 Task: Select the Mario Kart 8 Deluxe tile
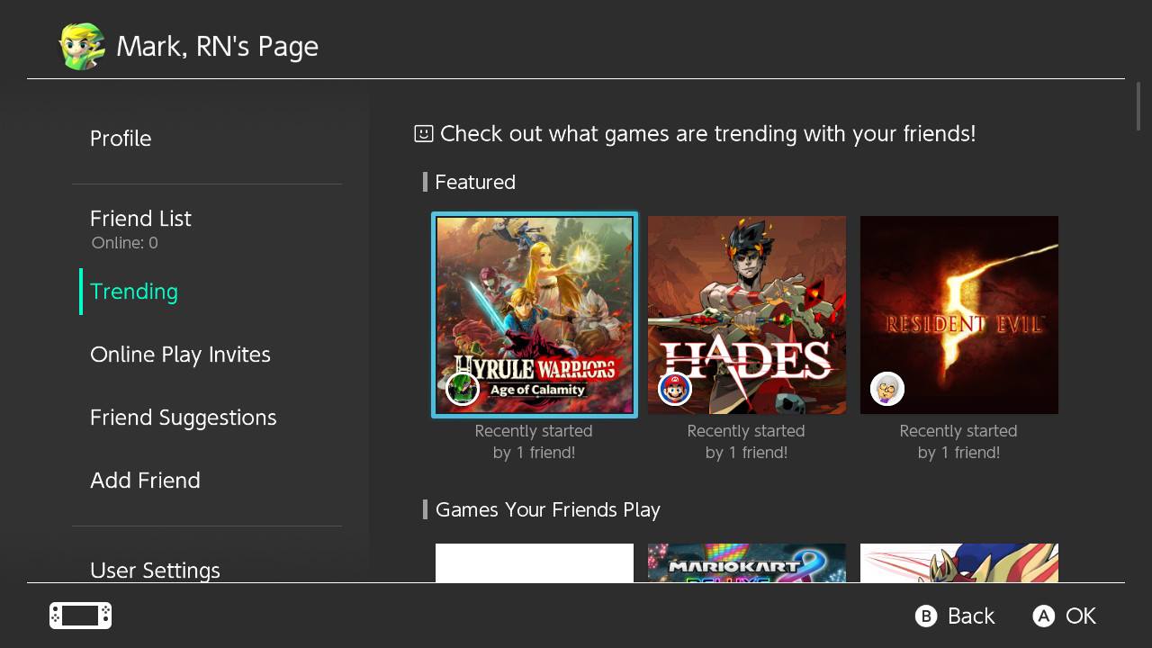747,562
